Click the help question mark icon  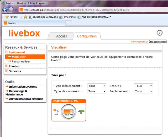click(x=159, y=33)
